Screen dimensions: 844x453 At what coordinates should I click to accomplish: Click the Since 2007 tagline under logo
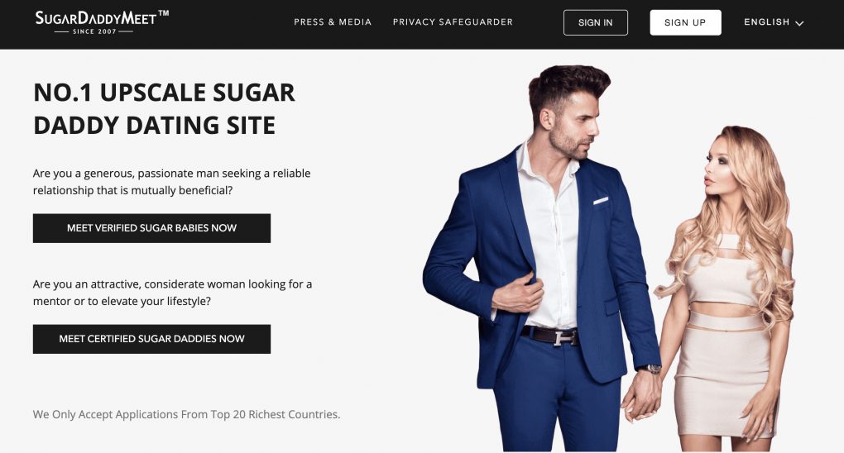click(x=94, y=31)
